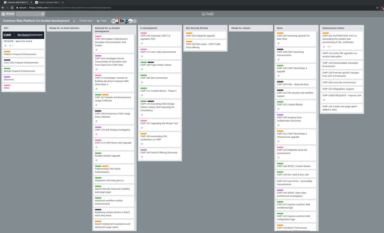Click dark label on 'Core CMS Feature/ Enhancement' card
The width and height of the screenshot is (384, 233).
pos(7,60)
